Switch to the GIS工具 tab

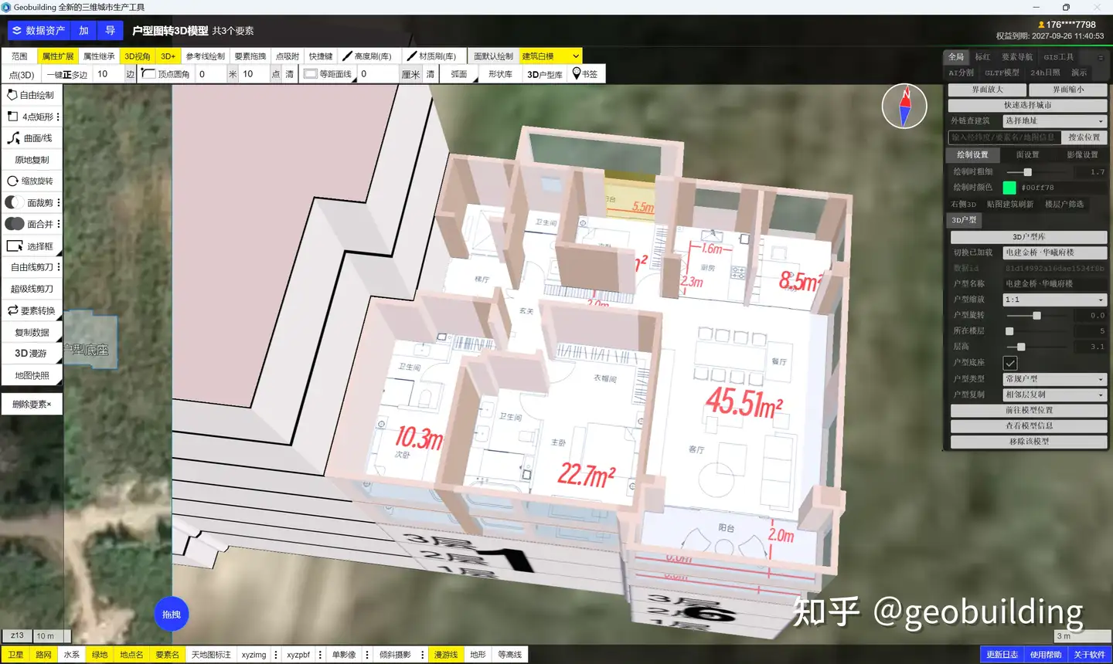[1059, 57]
